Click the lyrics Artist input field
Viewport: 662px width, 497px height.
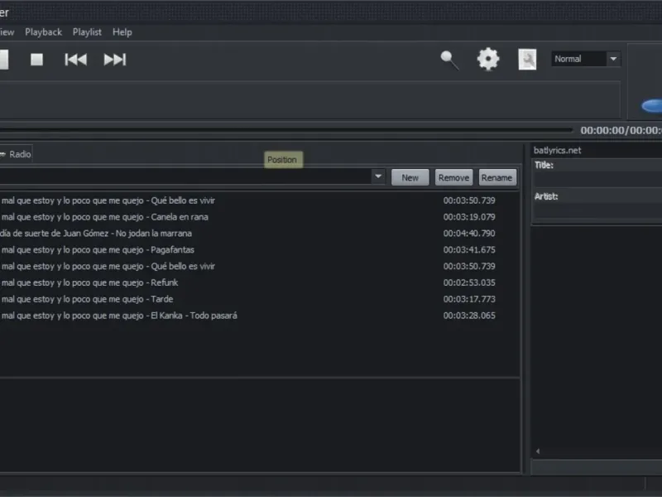point(597,211)
